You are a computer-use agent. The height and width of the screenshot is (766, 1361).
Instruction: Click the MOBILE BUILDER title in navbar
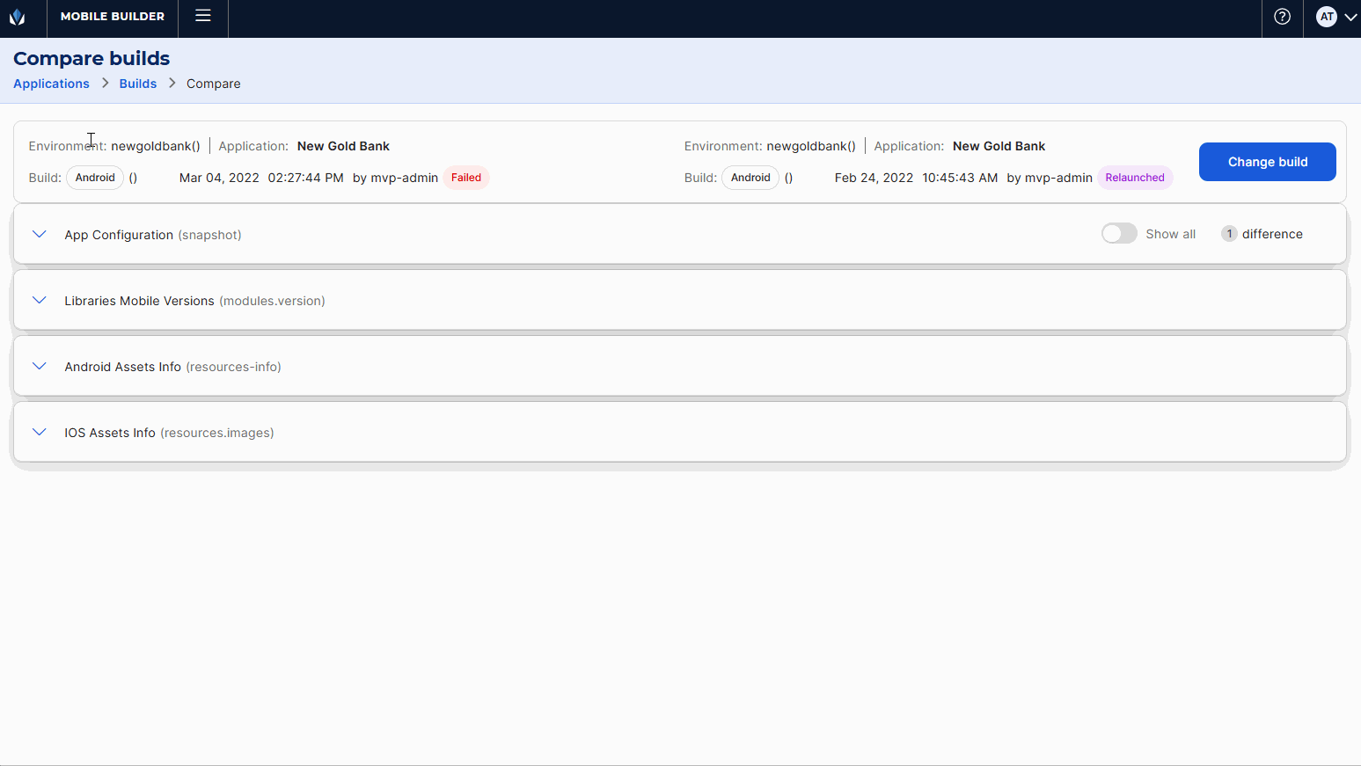pyautogui.click(x=112, y=16)
